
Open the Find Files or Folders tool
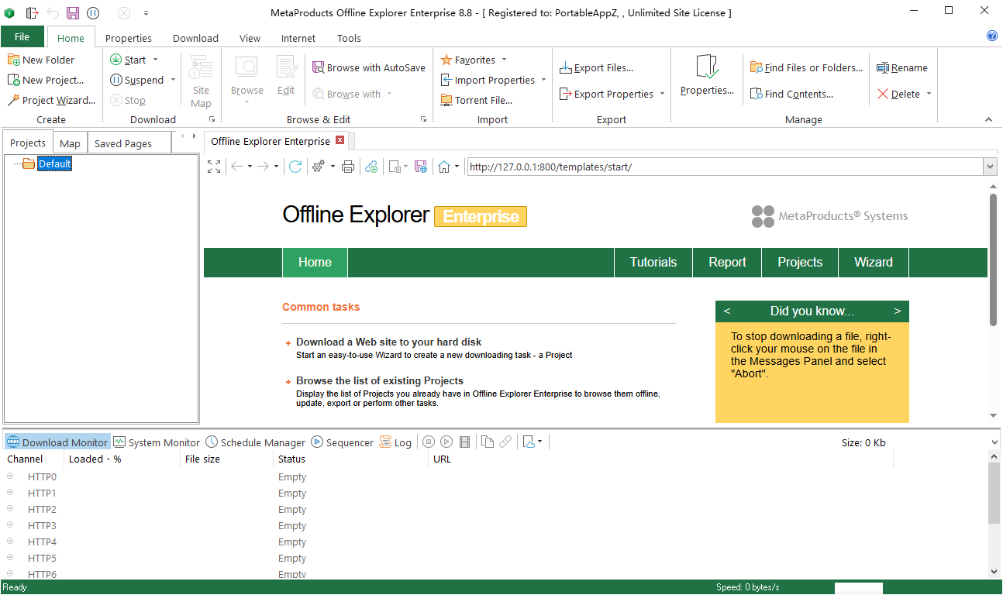click(805, 67)
